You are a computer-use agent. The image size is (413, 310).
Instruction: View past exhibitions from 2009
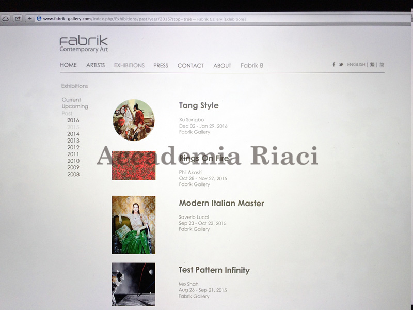(73, 167)
